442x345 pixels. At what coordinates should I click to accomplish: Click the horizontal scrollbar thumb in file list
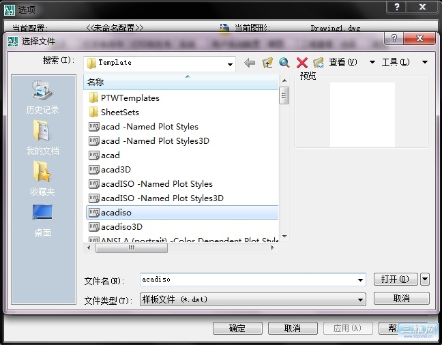tap(132, 247)
